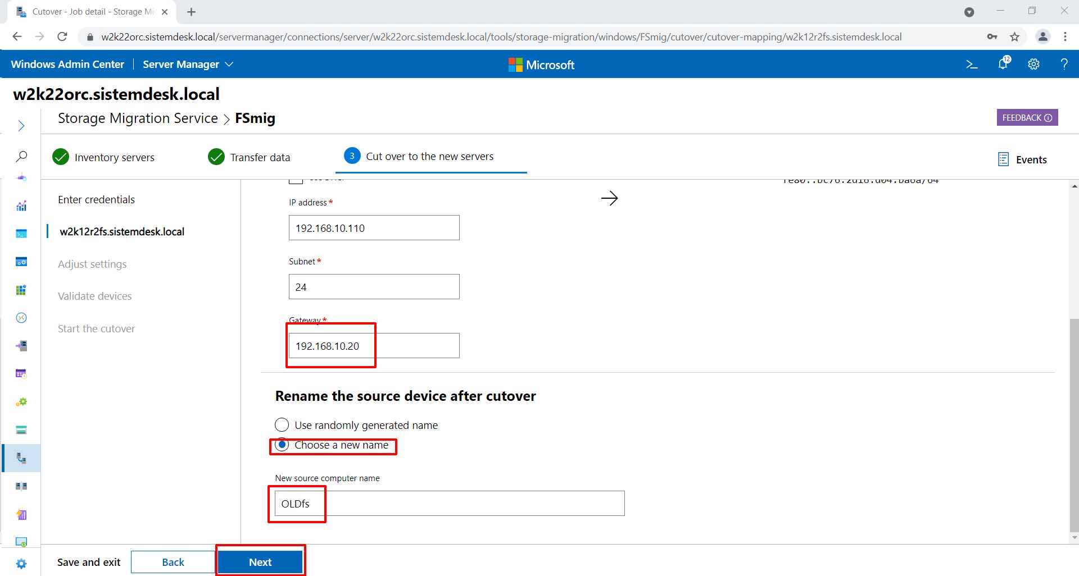Click the scrollbar down arrow

(1074, 537)
